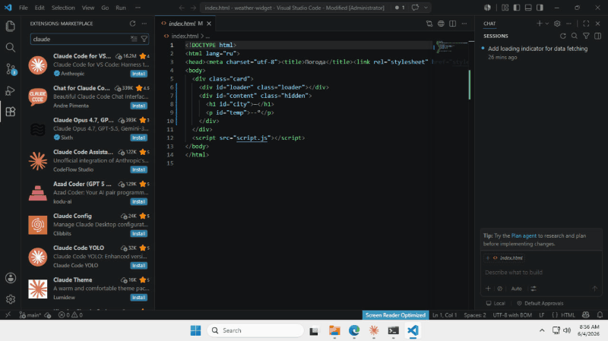Open the Default Approvals picker
Image resolution: width=608 pixels, height=341 pixels.
pyautogui.click(x=540, y=304)
